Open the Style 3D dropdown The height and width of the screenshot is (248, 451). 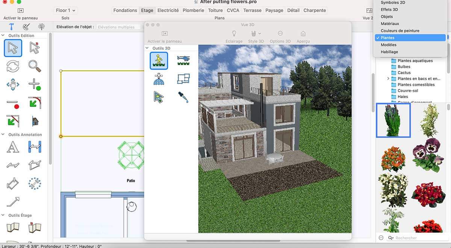(x=256, y=34)
